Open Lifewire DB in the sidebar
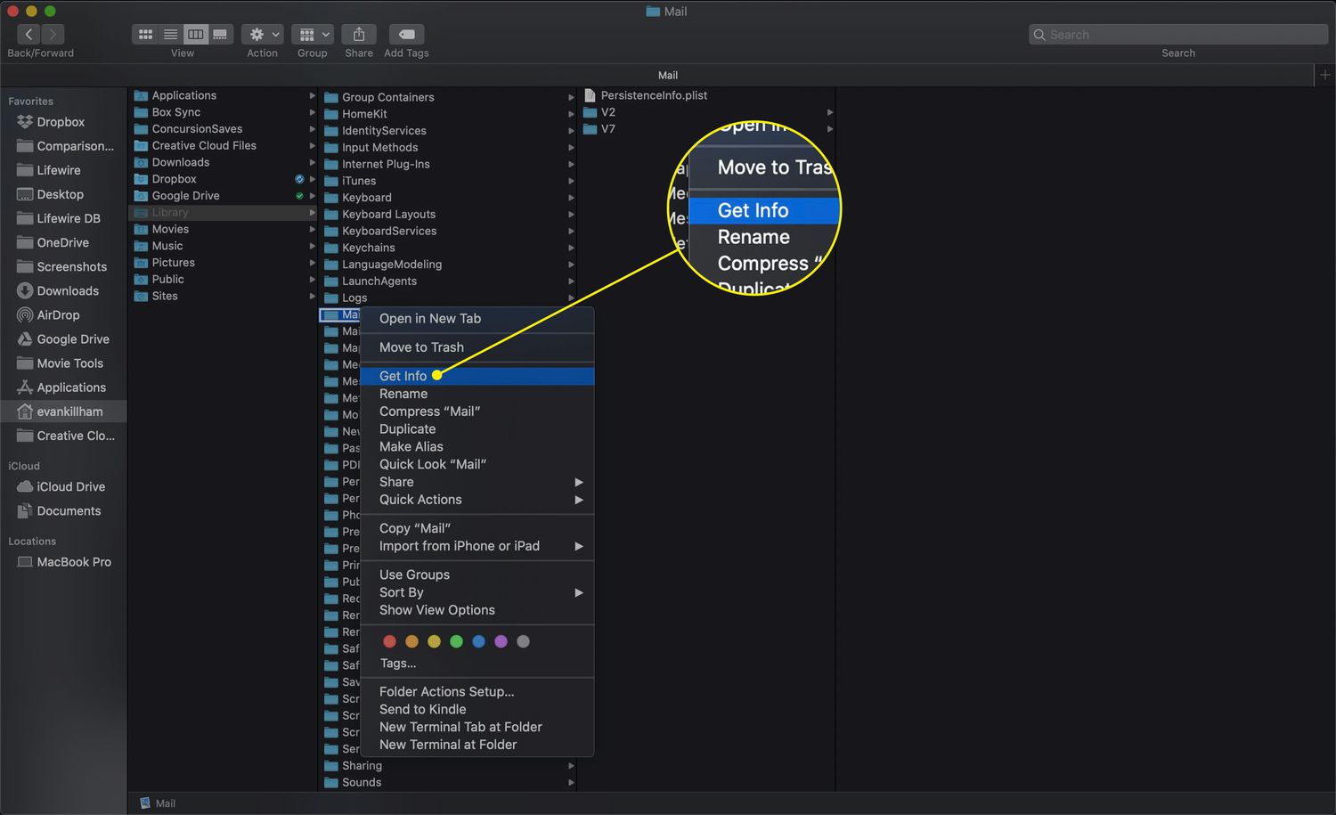Image resolution: width=1336 pixels, height=815 pixels. tap(69, 218)
